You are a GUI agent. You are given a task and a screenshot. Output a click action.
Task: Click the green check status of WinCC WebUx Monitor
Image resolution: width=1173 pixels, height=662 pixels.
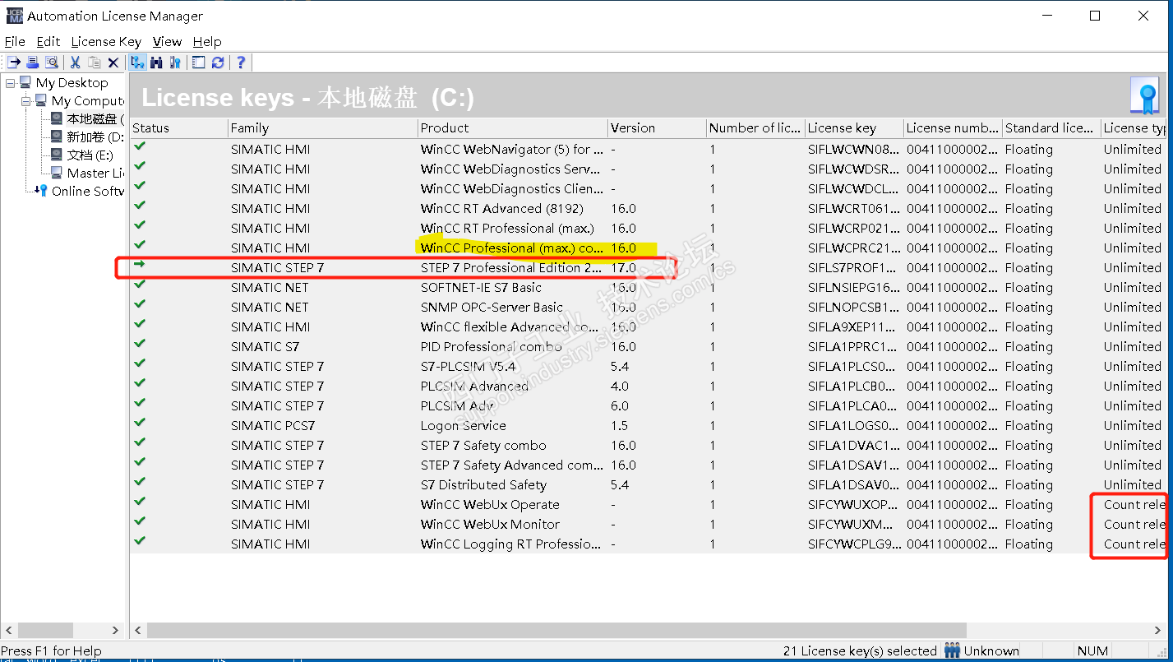tap(140, 521)
